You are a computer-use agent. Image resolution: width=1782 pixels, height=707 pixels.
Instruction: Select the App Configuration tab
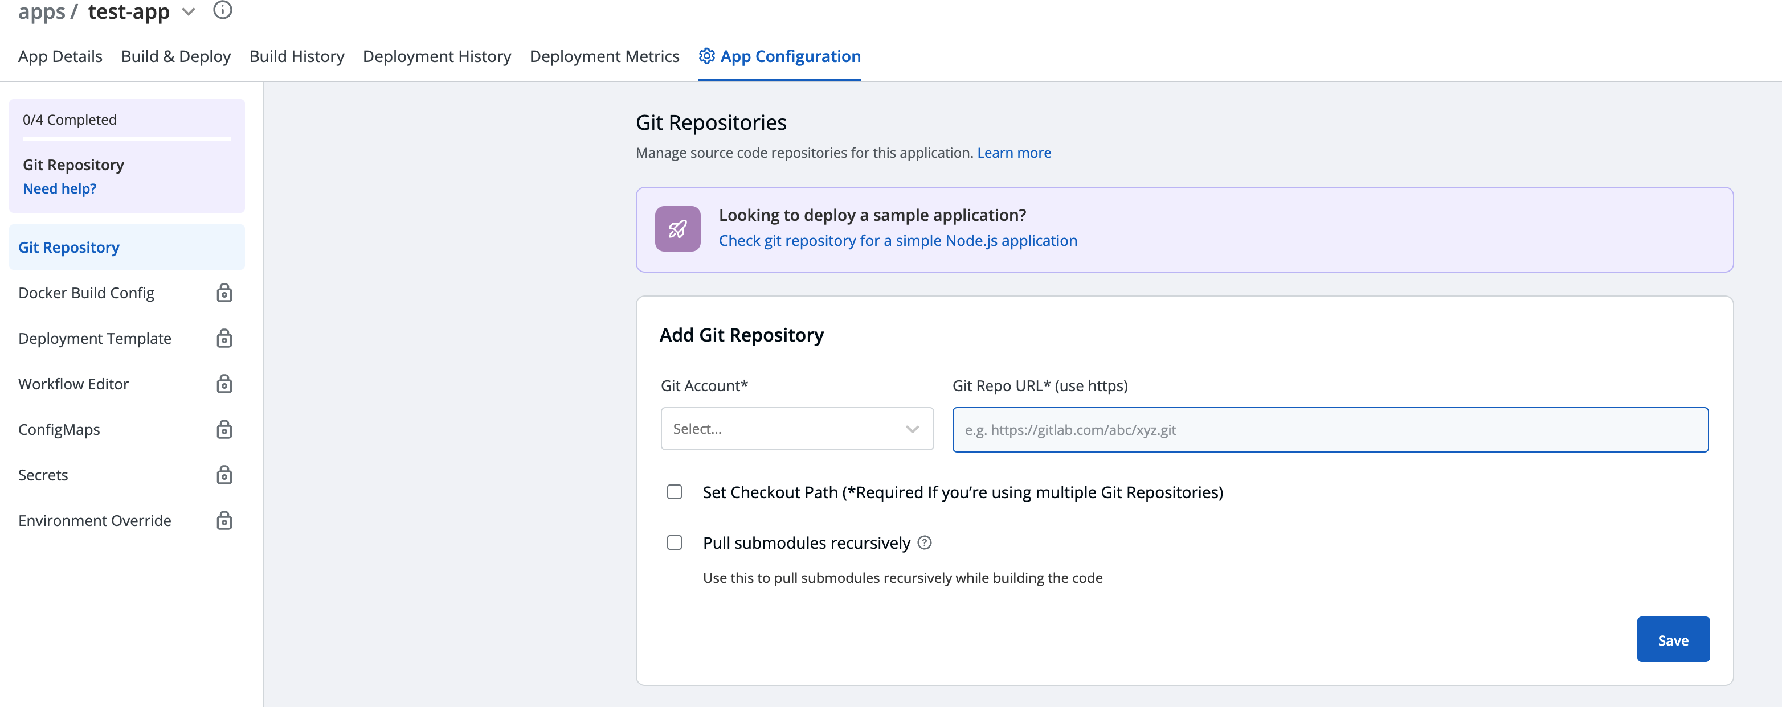[x=779, y=57]
